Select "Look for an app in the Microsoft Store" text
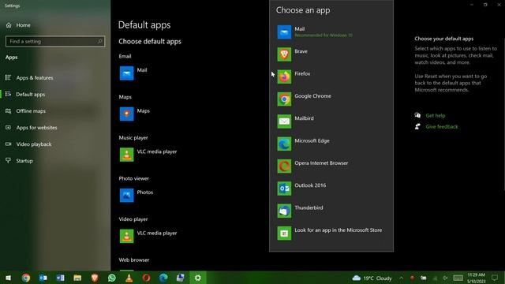Viewport: 505px width, 284px height. (x=339, y=230)
